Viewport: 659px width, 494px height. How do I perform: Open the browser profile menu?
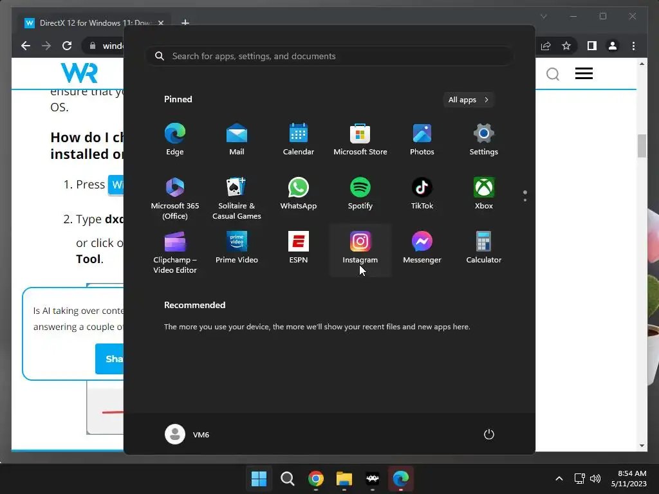click(x=613, y=46)
